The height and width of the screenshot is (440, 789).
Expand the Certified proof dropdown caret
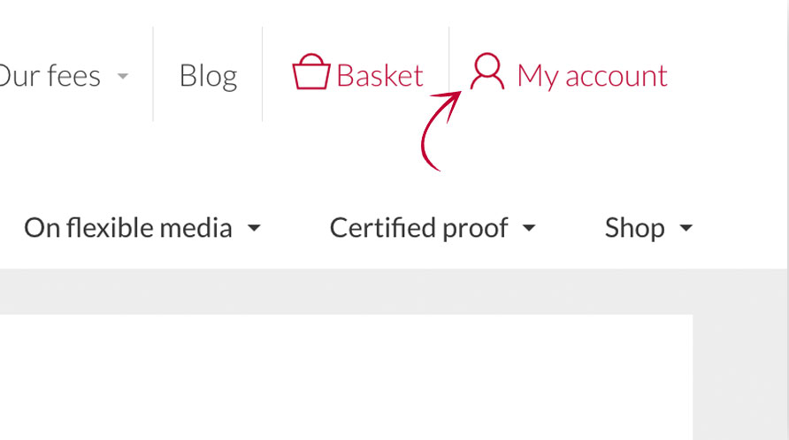[x=529, y=229]
